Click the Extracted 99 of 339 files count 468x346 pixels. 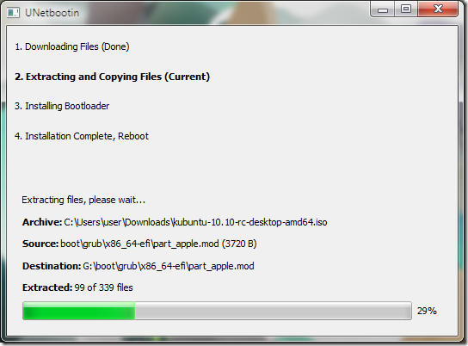click(x=77, y=287)
